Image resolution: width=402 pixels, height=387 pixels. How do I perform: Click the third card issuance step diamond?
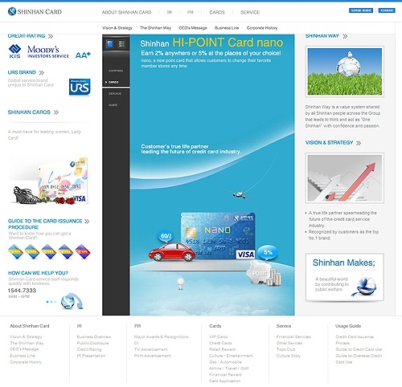[x=49, y=251]
